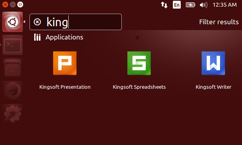Click the Kingsoft Writer label text
Viewport: 242px width, 145px height.
(x=213, y=87)
